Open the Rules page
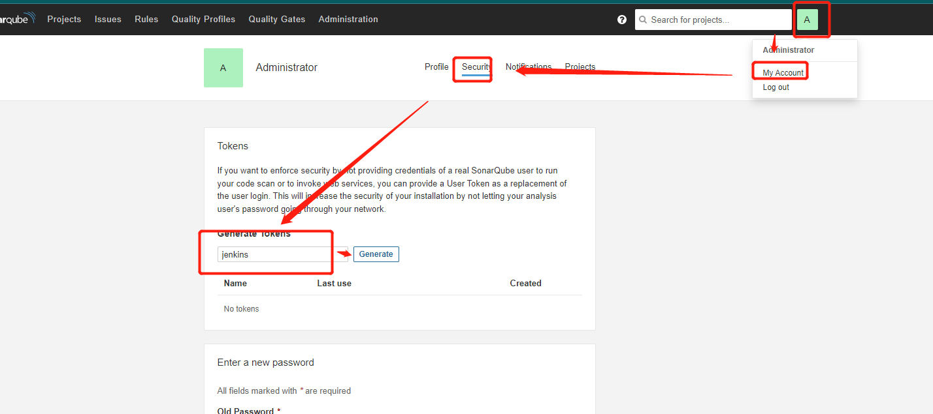Image resolution: width=933 pixels, height=414 pixels. 146,20
